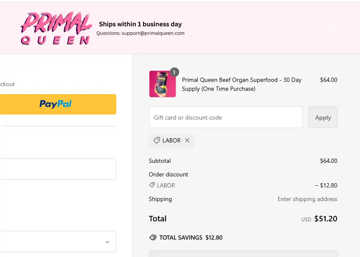Image resolution: width=360 pixels, height=257 pixels.
Task: Click the Primal Queen logo
Action: [x=56, y=28]
